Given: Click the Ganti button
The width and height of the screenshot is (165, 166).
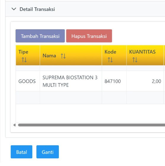Looking at the screenshot, I should pos(48,152).
